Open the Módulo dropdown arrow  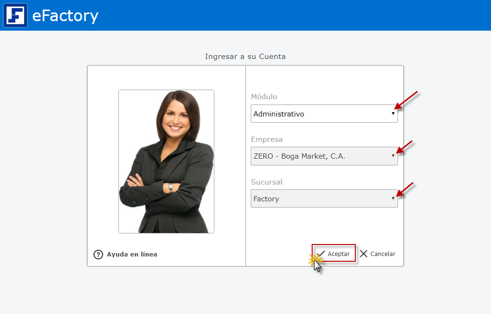click(393, 114)
